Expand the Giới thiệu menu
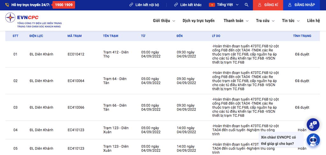The width and height of the screenshot is (326, 155). [164, 21]
